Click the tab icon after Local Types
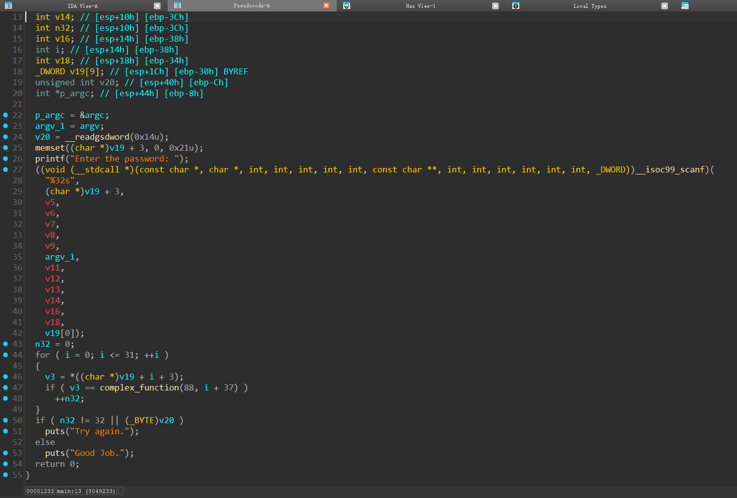The image size is (737, 498). tap(685, 6)
